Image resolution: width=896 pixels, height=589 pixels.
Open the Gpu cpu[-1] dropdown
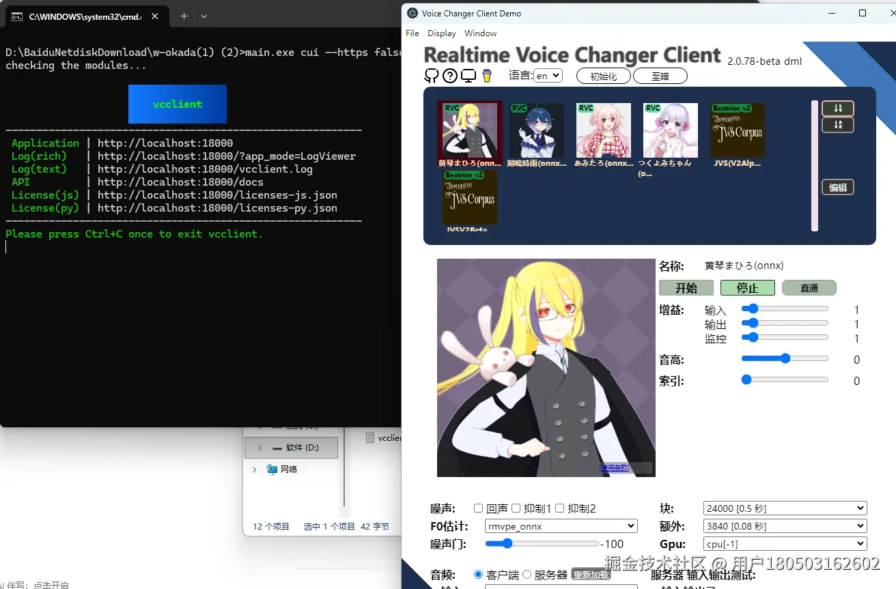click(785, 544)
